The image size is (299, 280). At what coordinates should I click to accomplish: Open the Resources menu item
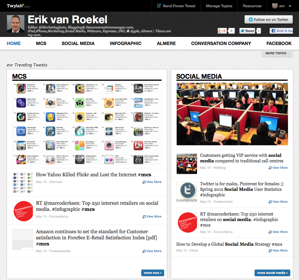coord(252,6)
